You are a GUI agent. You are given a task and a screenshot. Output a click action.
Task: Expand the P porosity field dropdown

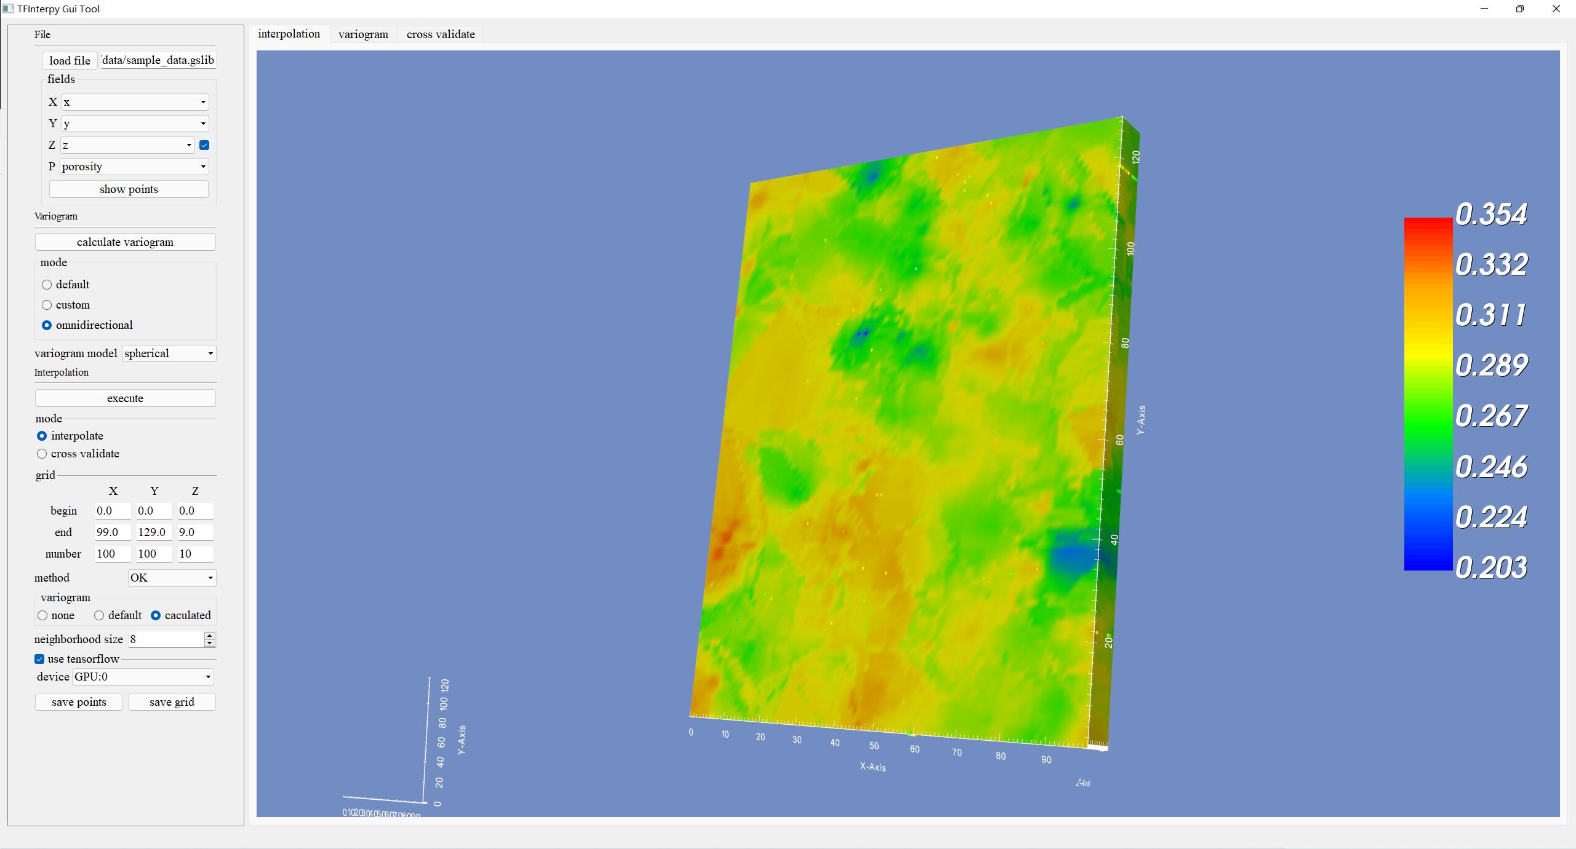click(x=134, y=167)
